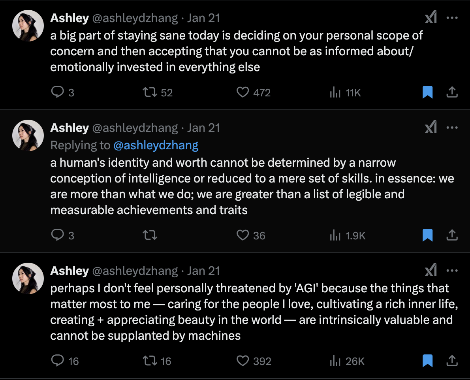470x380 pixels.
Task: Toggle bookmark on 'human's identity' tweet
Action: (x=427, y=235)
